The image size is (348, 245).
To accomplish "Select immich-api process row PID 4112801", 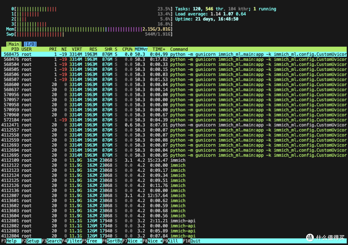I will (x=174, y=221).
